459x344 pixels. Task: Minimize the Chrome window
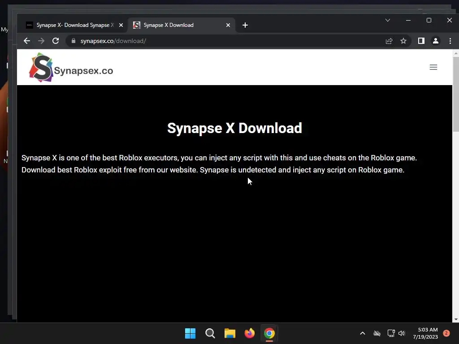point(408,20)
